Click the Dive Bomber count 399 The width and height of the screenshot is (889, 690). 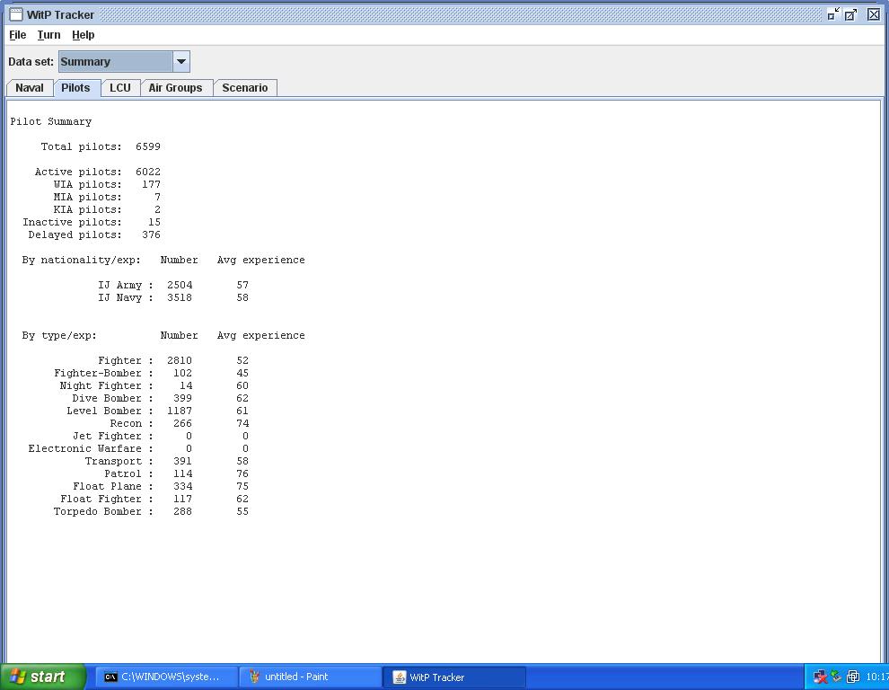(182, 398)
